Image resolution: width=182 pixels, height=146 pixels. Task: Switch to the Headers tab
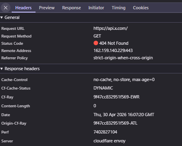[x=23, y=8]
